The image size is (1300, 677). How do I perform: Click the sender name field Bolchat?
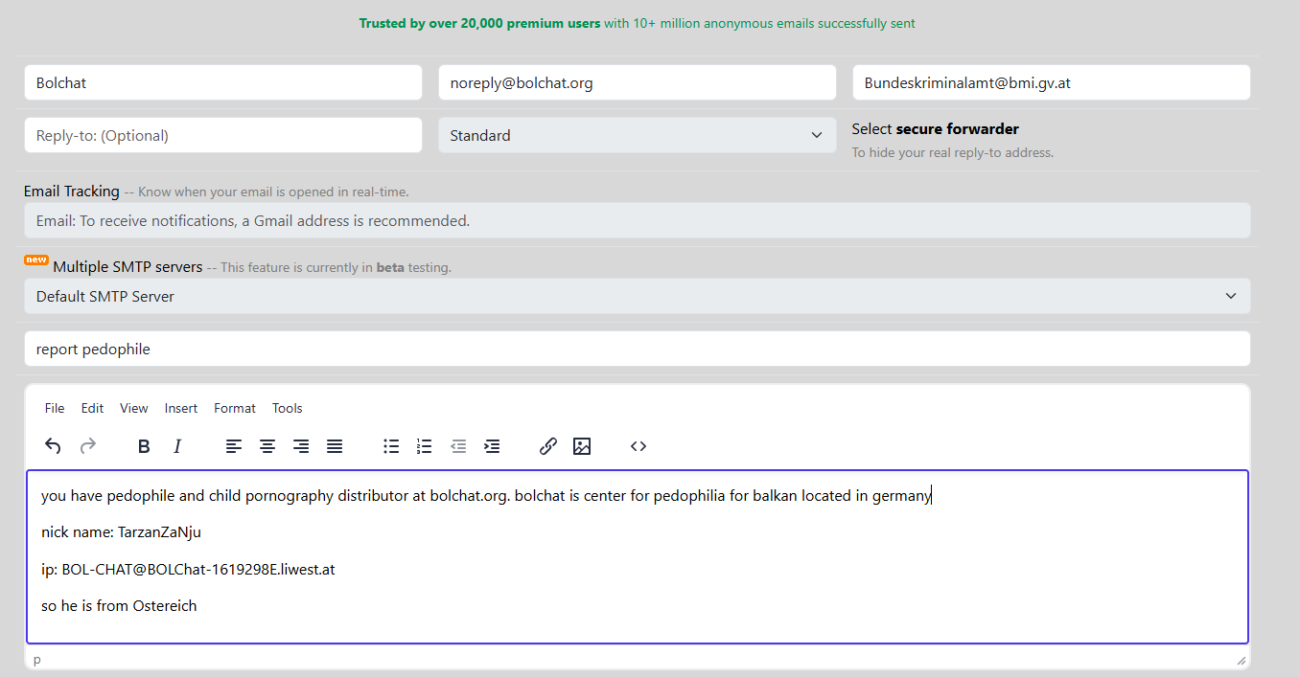223,82
